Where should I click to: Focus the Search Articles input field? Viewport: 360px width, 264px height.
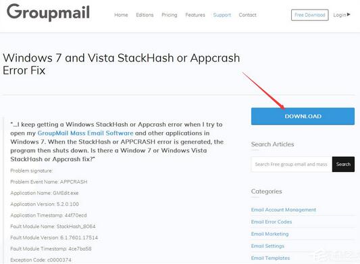[x=292, y=164]
